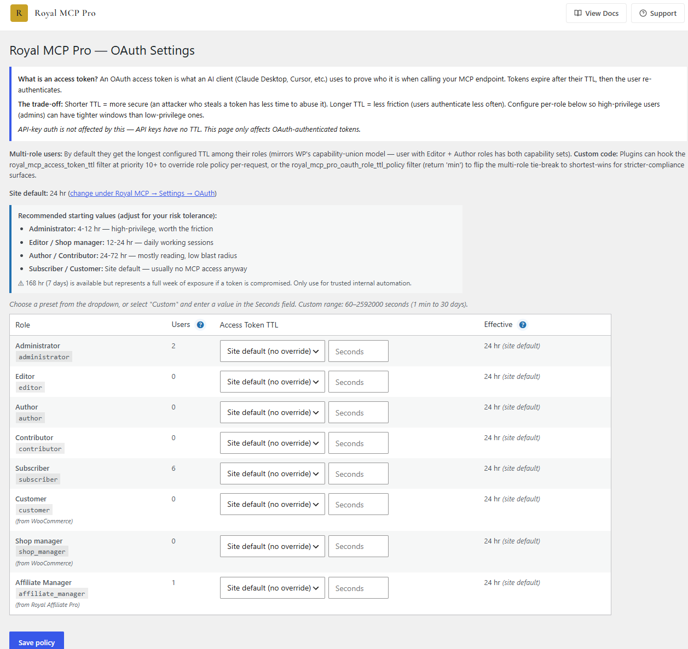The width and height of the screenshot is (688, 649).
Task: Click the 'customer' role slug
Action: click(34, 510)
